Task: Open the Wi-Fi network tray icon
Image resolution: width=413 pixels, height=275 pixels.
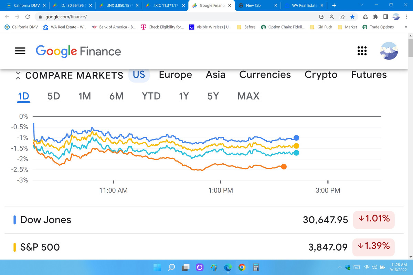Action: coord(367,267)
